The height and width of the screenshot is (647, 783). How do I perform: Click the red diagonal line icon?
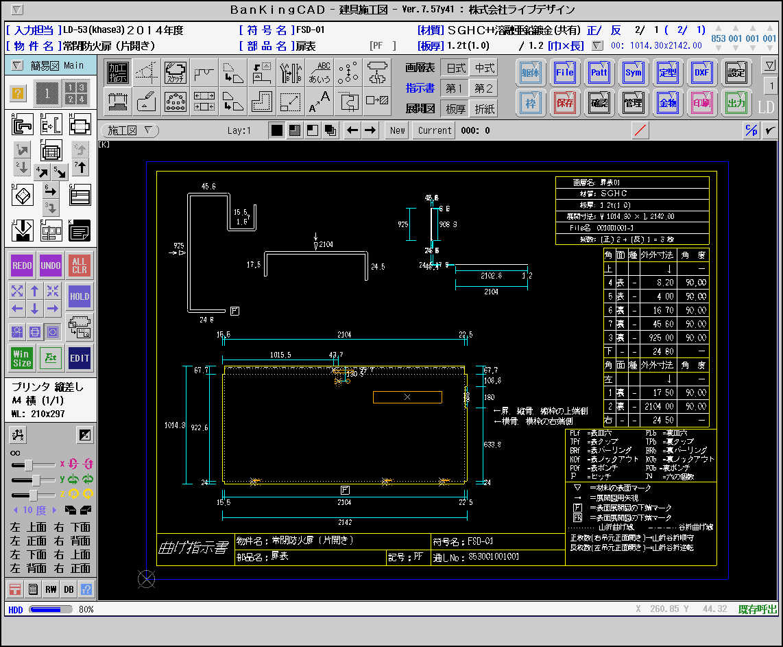(x=640, y=130)
